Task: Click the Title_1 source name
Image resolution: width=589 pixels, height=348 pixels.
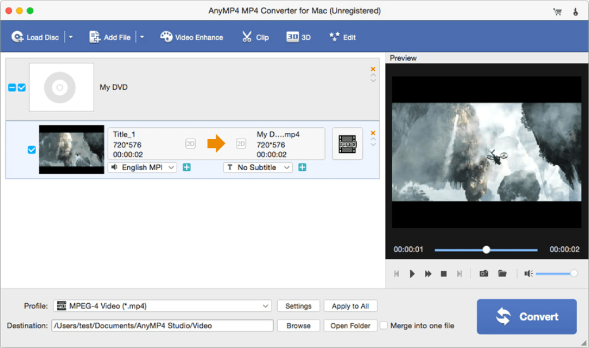Action: pyautogui.click(x=124, y=134)
